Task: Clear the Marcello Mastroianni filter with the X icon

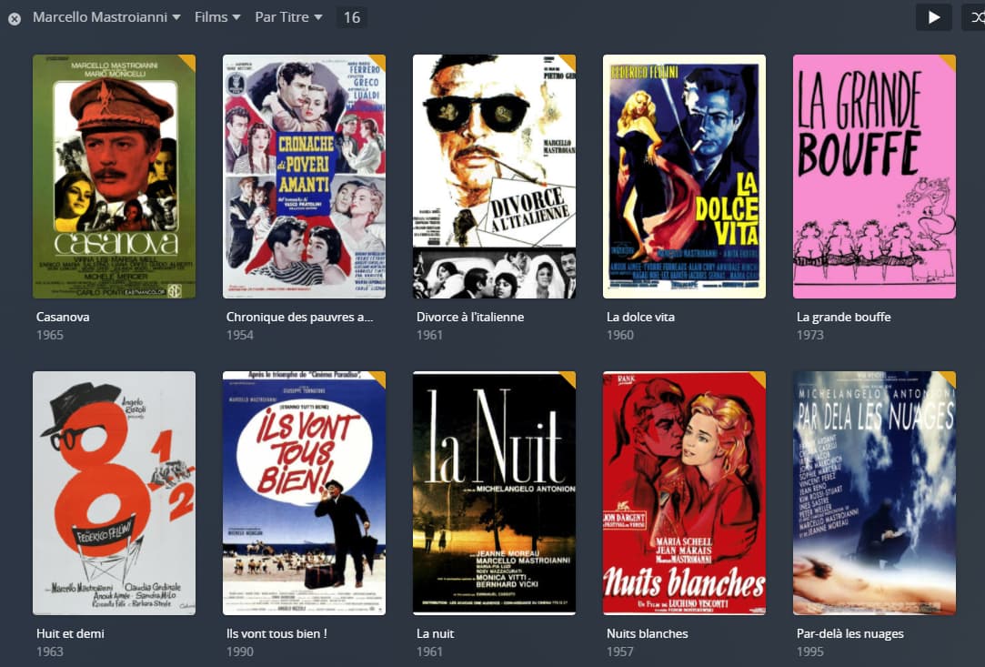Action: [15, 19]
